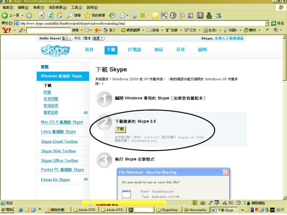Switch to the 商店 Skype nav tab
The image size is (287, 215).
pos(159,50)
